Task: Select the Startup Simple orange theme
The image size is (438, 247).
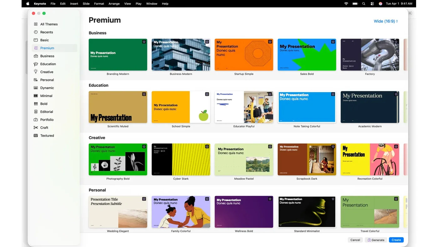Action: [x=244, y=55]
